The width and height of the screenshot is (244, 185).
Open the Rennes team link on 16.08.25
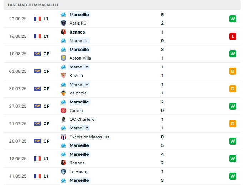(77, 32)
